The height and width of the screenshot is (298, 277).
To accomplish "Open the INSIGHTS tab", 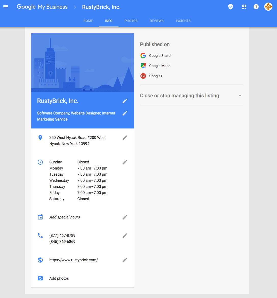I will tap(183, 21).
